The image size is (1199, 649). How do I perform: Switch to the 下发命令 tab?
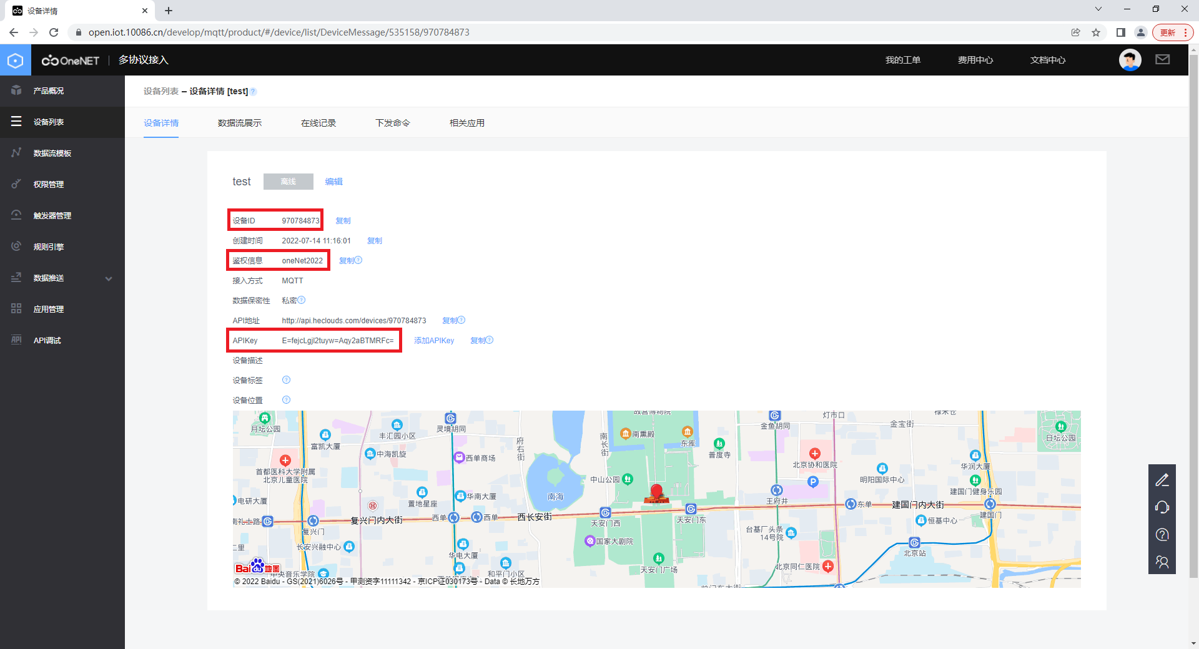click(x=392, y=123)
